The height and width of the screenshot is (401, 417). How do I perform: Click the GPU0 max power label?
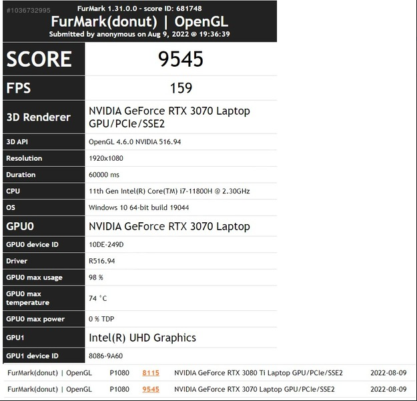35,319
